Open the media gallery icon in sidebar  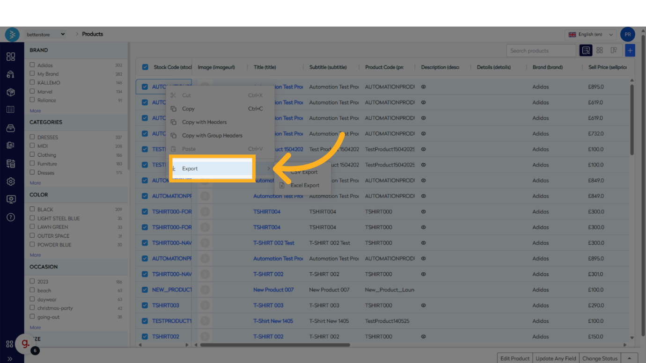click(10, 145)
